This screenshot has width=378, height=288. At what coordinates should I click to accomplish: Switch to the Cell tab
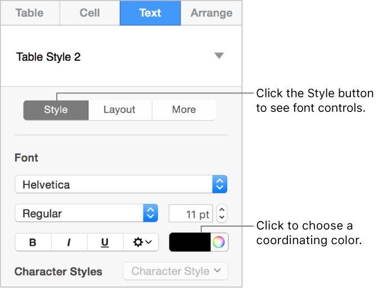tap(89, 13)
